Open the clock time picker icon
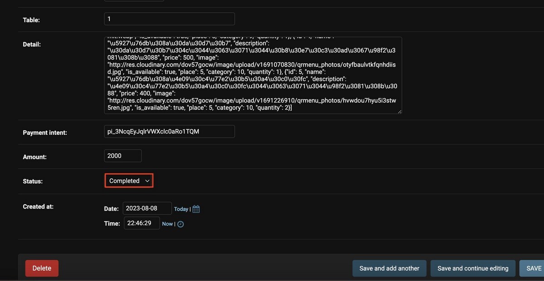This screenshot has height=281, width=544. point(180,224)
